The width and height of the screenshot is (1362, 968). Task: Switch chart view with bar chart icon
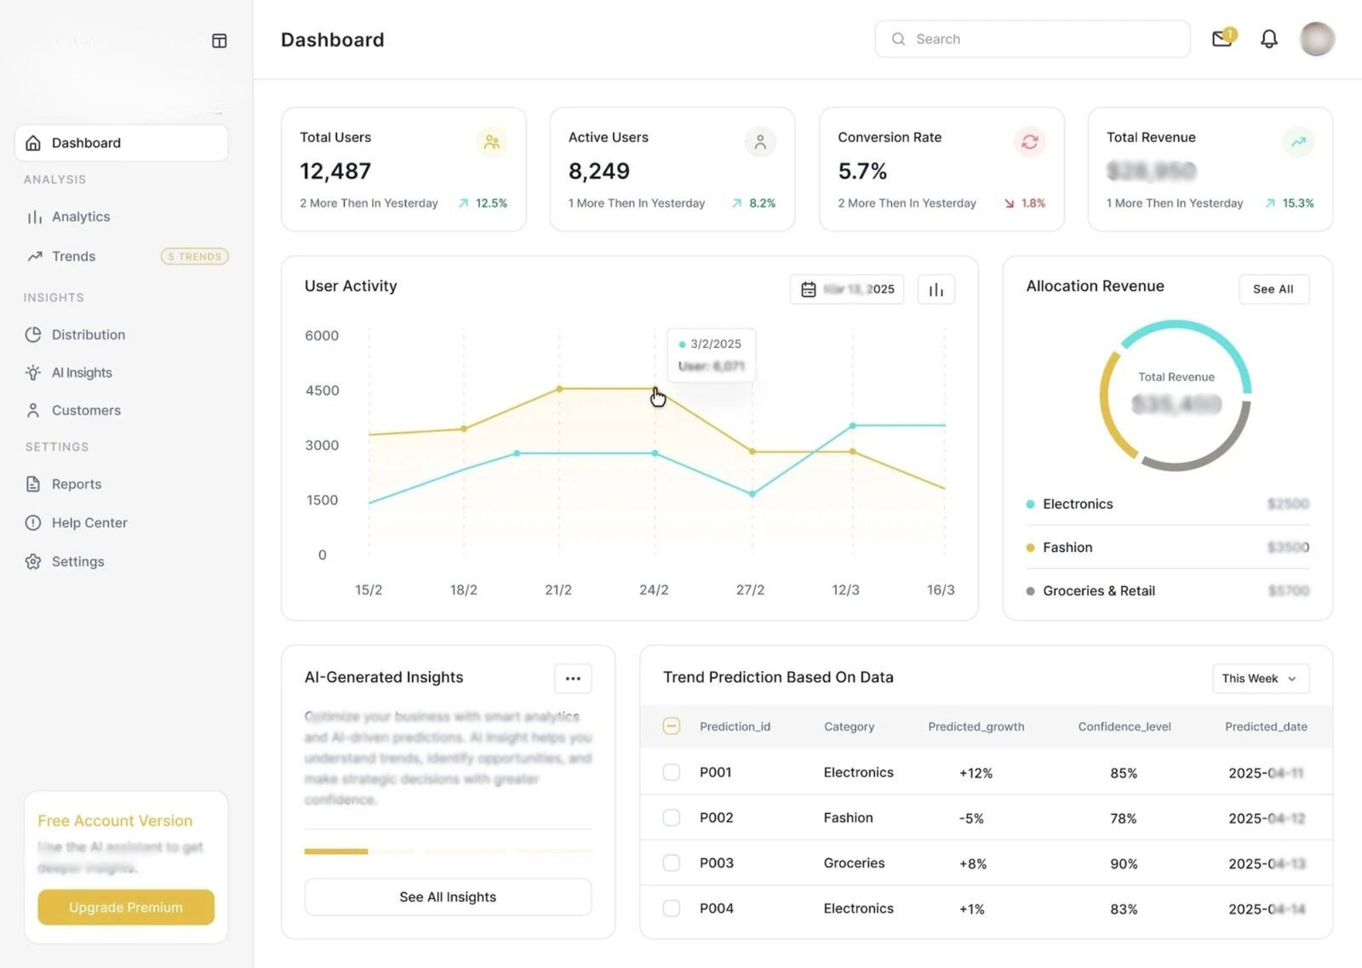click(936, 290)
